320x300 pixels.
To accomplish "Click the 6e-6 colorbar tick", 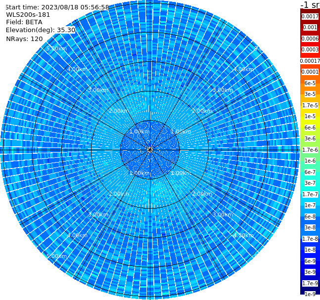I will (x=310, y=128).
